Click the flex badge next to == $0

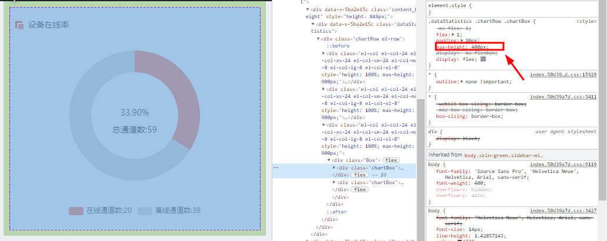[359, 175]
